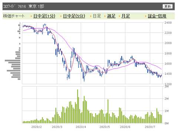
Task: Click the tallest volume bar before 2020/4
Action: click(78, 106)
